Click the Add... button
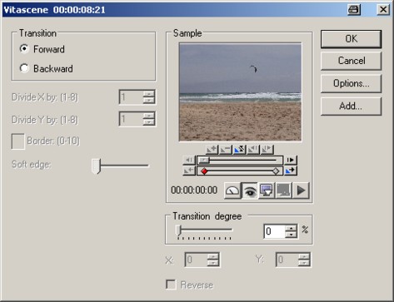 click(x=352, y=106)
